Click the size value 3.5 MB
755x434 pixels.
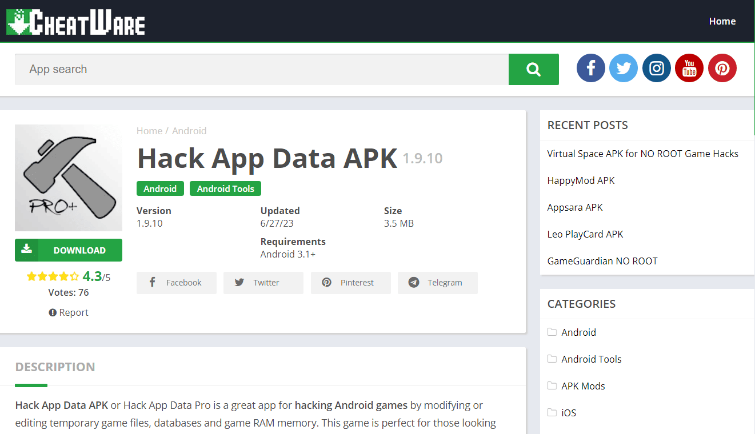(399, 223)
